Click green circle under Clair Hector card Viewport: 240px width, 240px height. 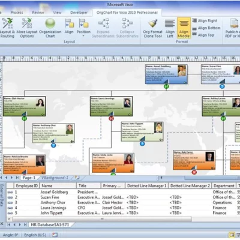pos(25,118)
